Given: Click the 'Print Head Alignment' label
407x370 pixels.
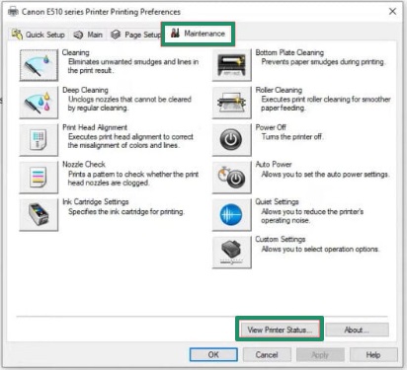Looking at the screenshot, I should coord(95,127).
